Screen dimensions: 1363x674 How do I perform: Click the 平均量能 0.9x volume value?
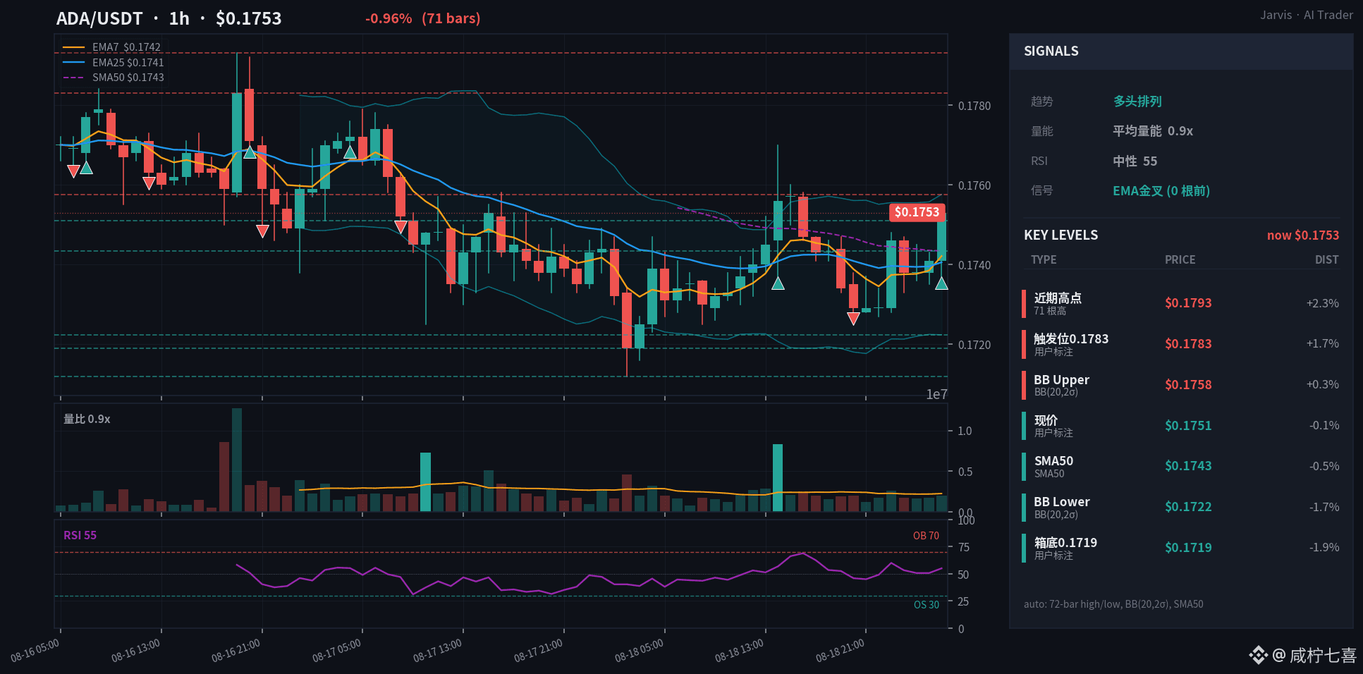click(x=1153, y=131)
